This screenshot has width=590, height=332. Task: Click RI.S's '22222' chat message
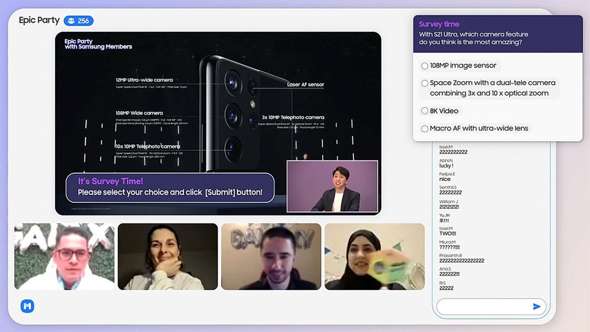pyautogui.click(x=446, y=288)
